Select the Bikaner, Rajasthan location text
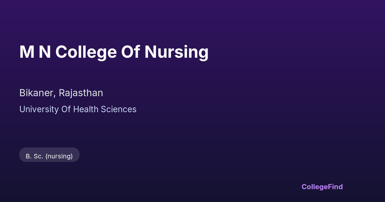The height and width of the screenshot is (202, 385). (x=61, y=93)
